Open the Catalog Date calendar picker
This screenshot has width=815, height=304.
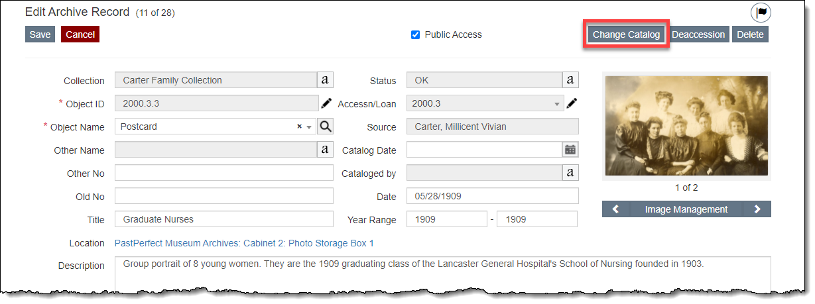tap(570, 150)
